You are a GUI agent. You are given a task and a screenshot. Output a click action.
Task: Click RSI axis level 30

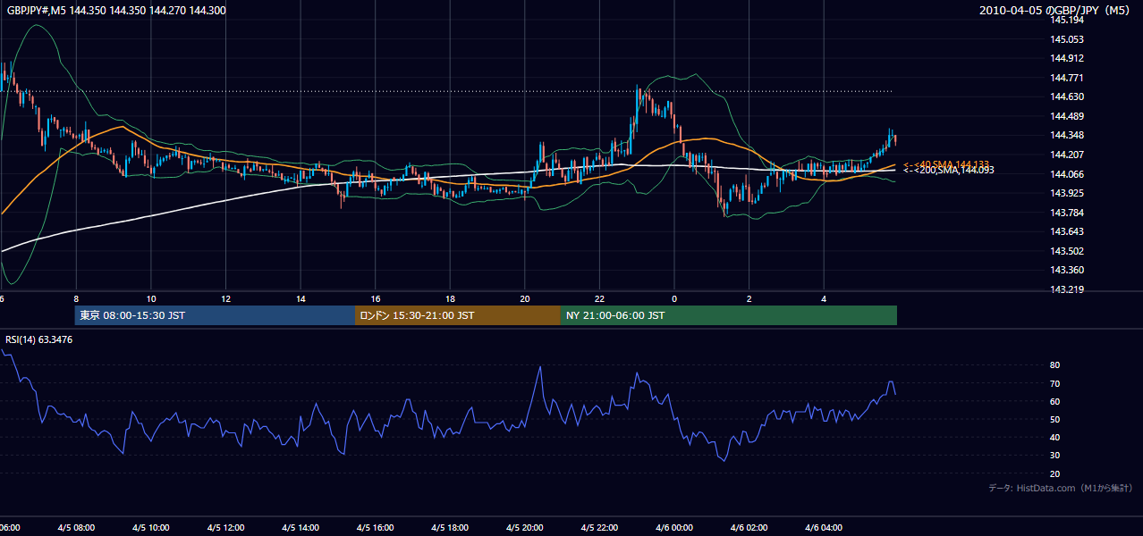point(1055,456)
